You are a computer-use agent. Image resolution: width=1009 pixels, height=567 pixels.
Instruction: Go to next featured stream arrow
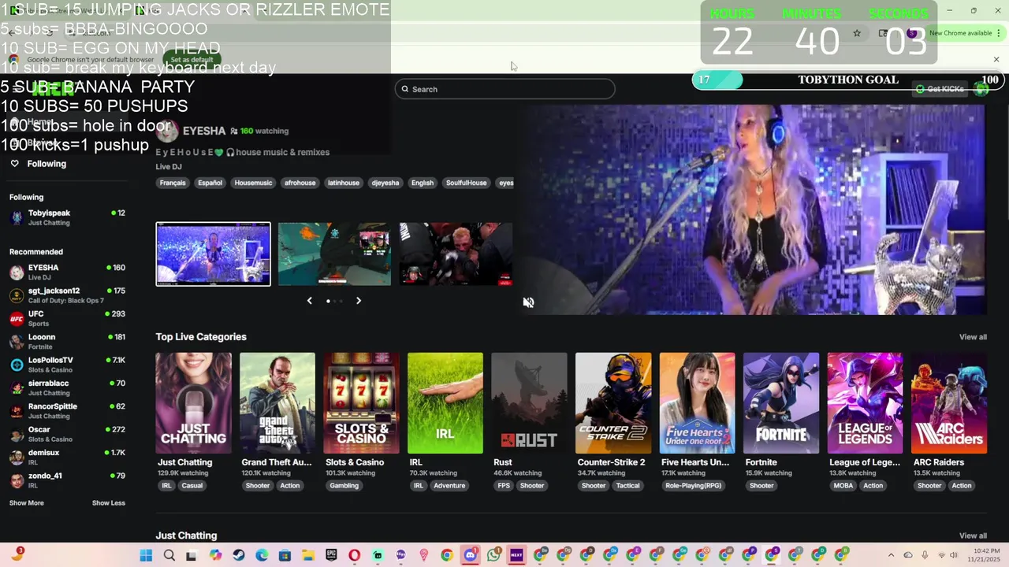[359, 301]
